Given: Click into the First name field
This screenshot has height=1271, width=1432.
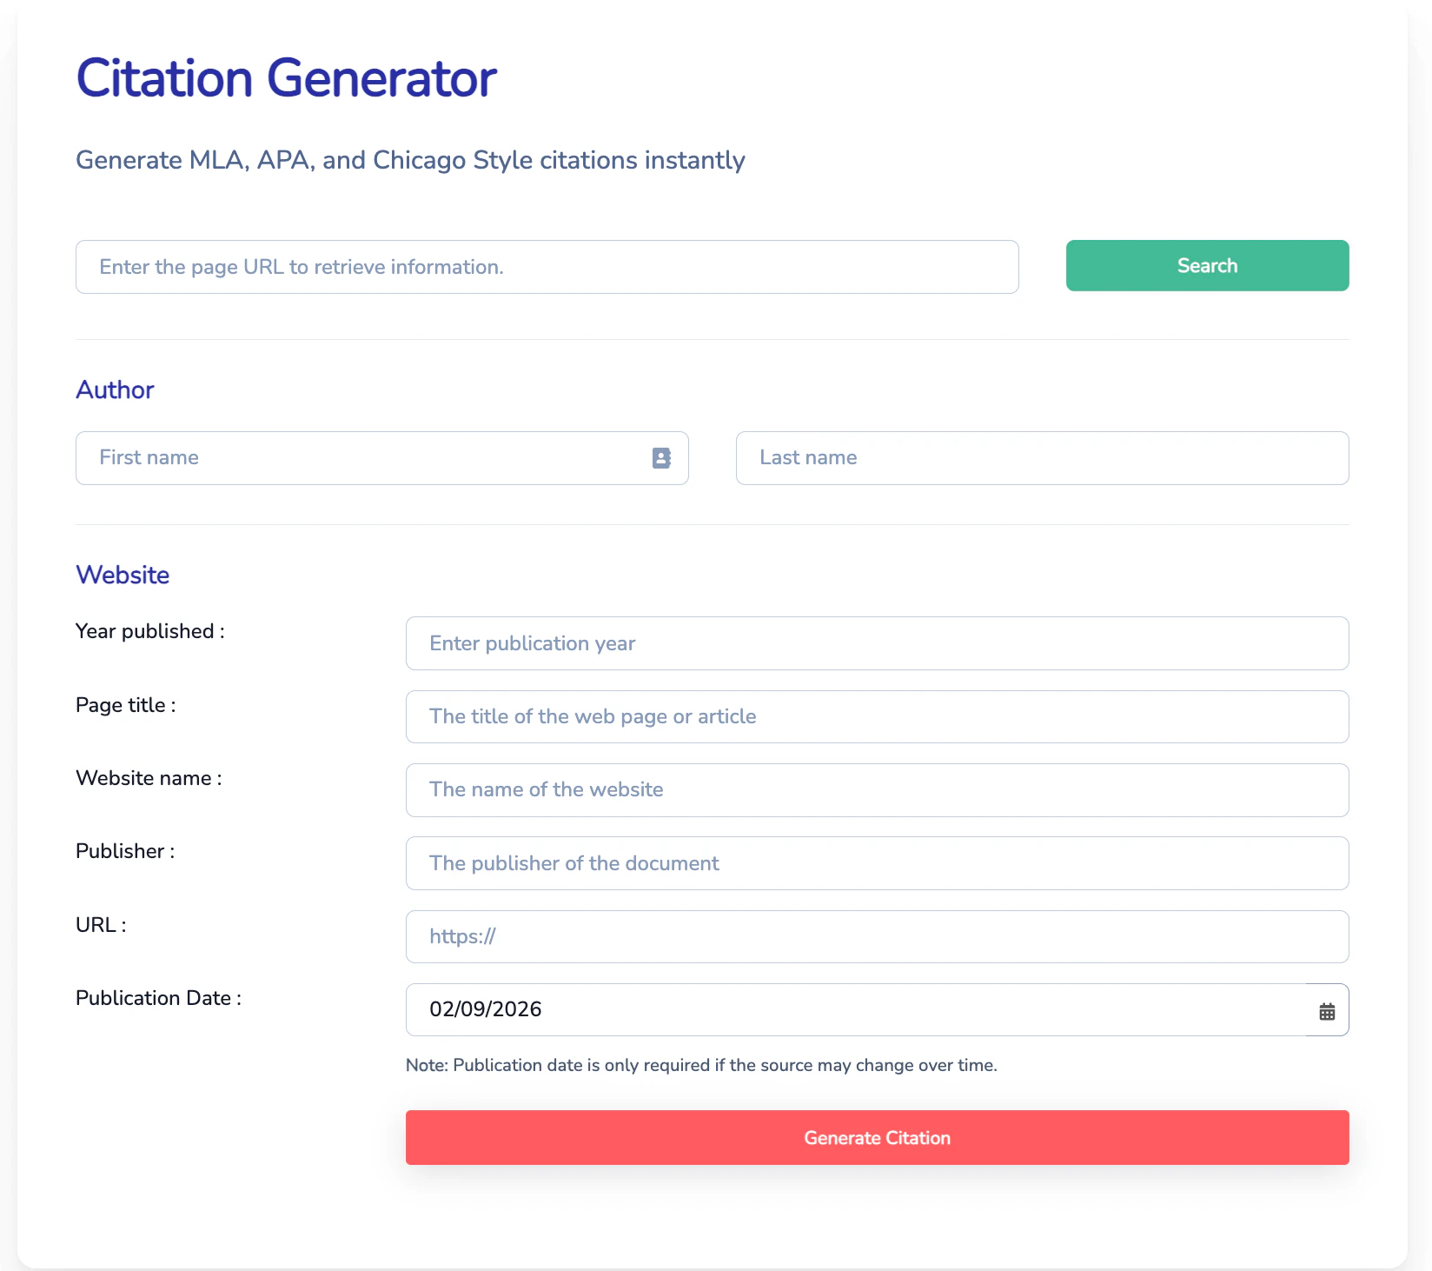Looking at the screenshot, I should coord(381,458).
